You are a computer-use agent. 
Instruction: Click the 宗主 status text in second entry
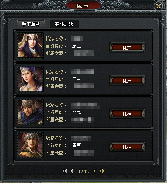coord(76,79)
